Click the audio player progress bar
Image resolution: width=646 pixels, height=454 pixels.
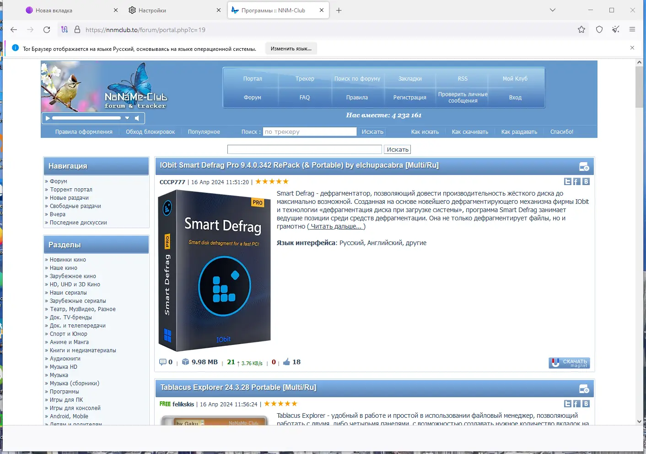[x=86, y=118]
